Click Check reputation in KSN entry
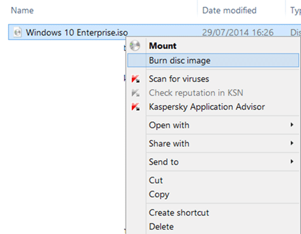The image size is (301, 234). 213,93
